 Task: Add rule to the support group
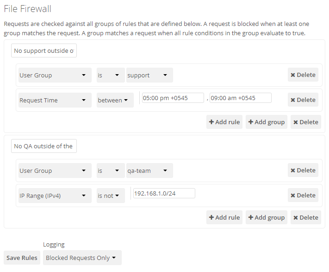pos(224,122)
